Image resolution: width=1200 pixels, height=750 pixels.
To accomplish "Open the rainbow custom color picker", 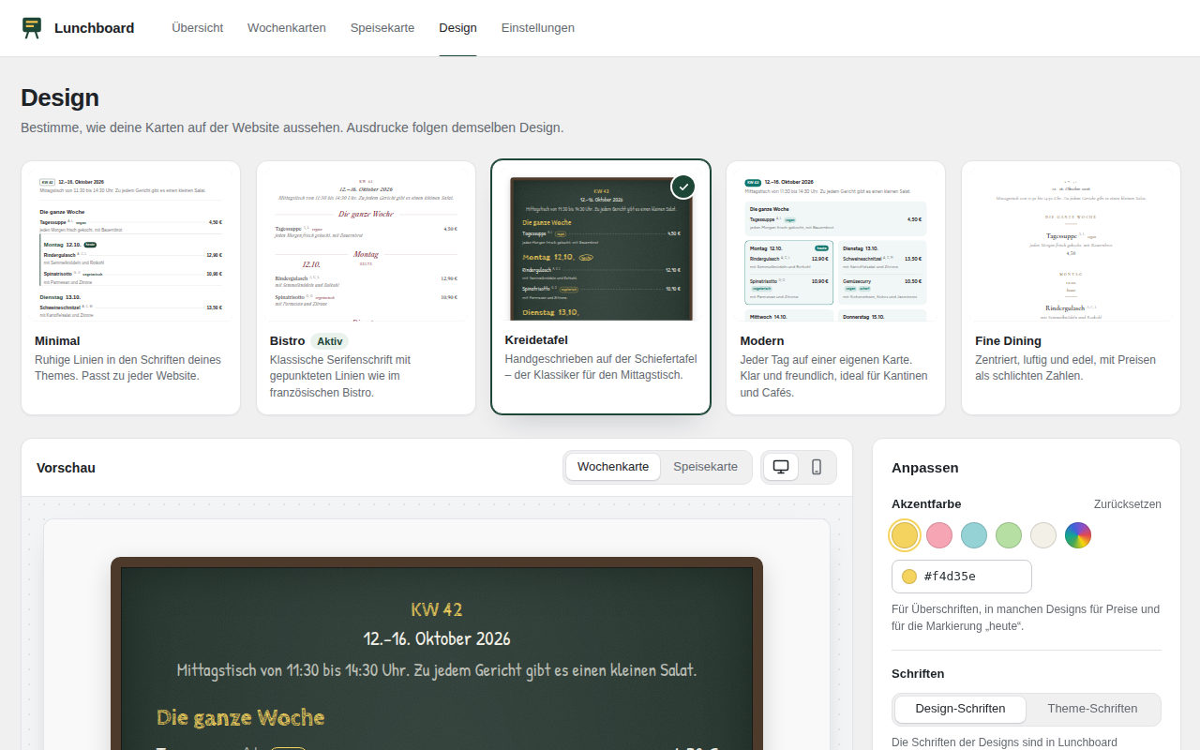I will click(x=1078, y=535).
